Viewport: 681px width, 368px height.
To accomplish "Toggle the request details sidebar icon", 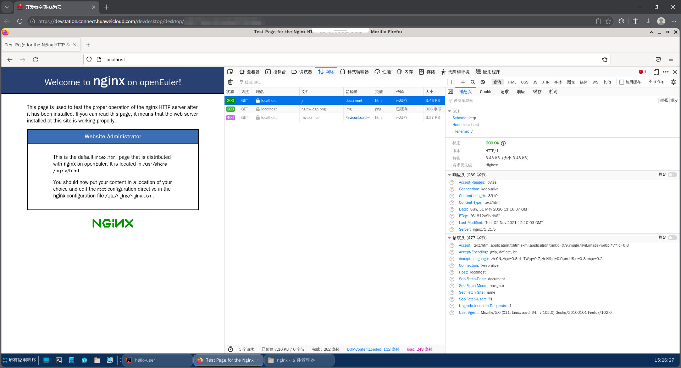I will click(450, 92).
